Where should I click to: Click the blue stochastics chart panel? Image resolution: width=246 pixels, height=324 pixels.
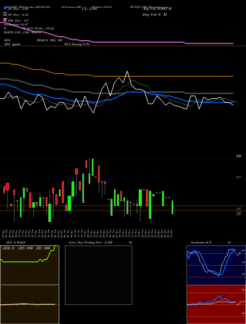pyautogui.click(x=216, y=265)
